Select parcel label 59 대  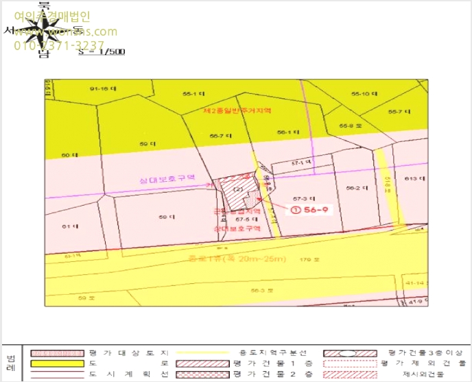coord(147,144)
